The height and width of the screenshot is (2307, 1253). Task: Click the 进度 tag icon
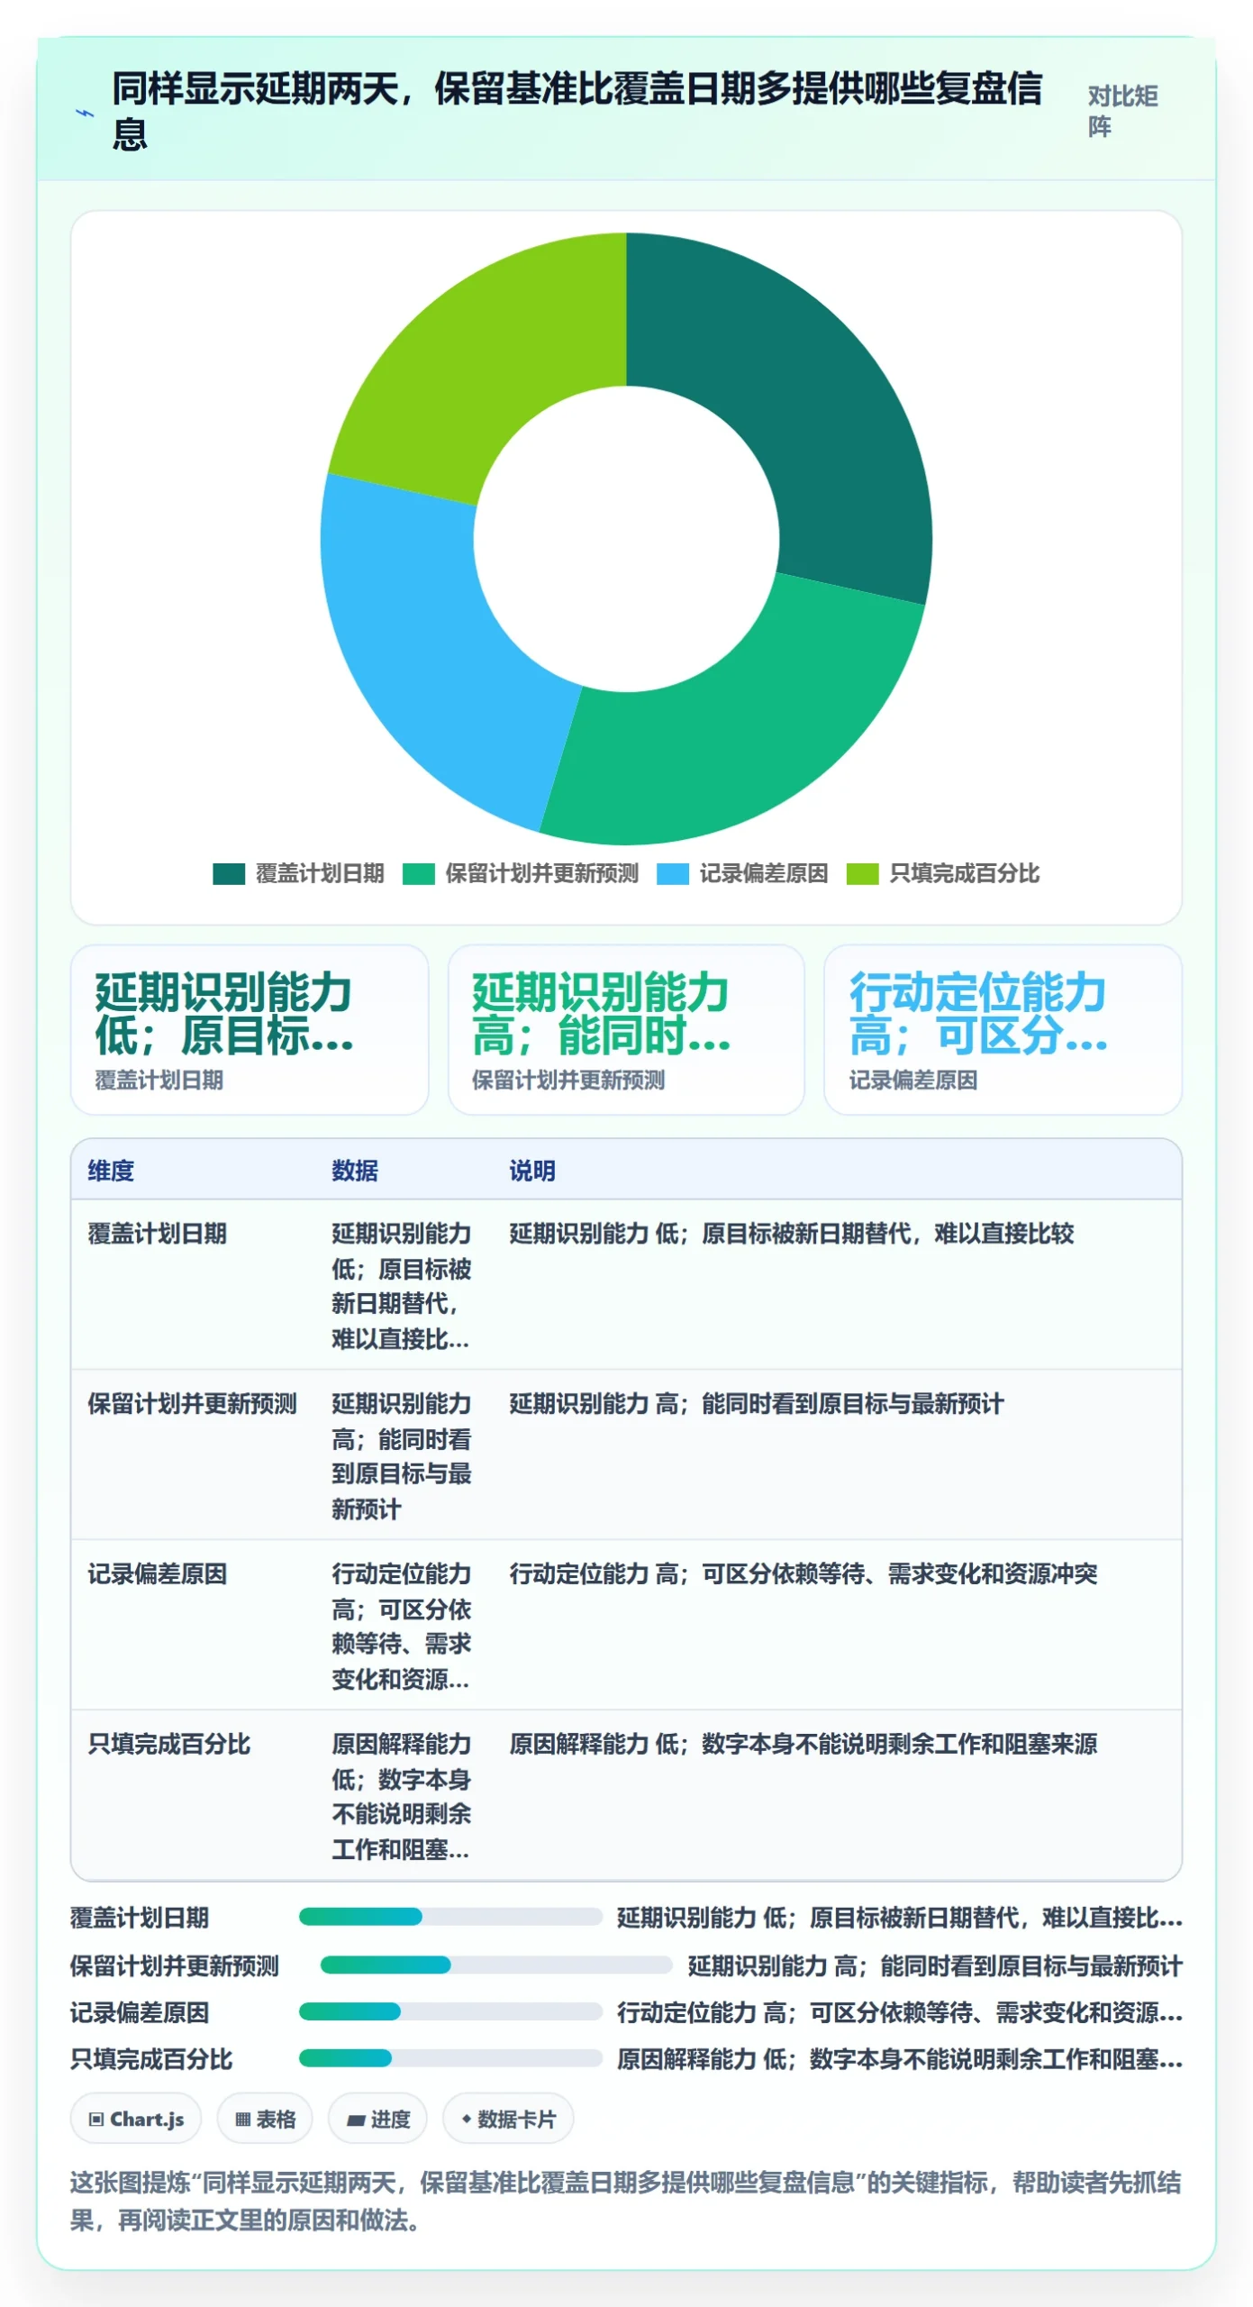coord(356,2120)
